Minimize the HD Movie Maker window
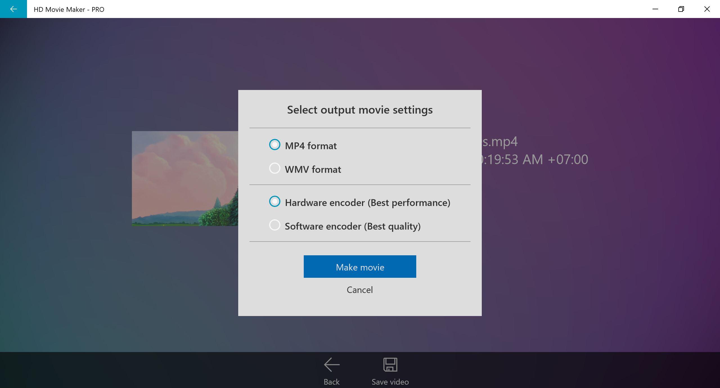 pyautogui.click(x=655, y=9)
